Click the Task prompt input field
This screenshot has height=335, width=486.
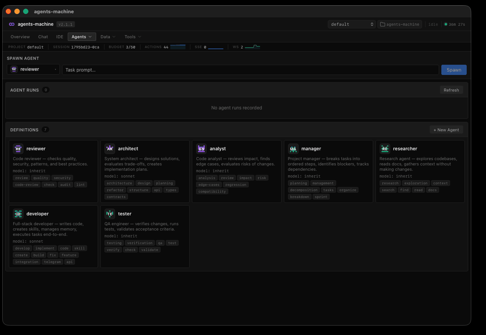(250, 69)
